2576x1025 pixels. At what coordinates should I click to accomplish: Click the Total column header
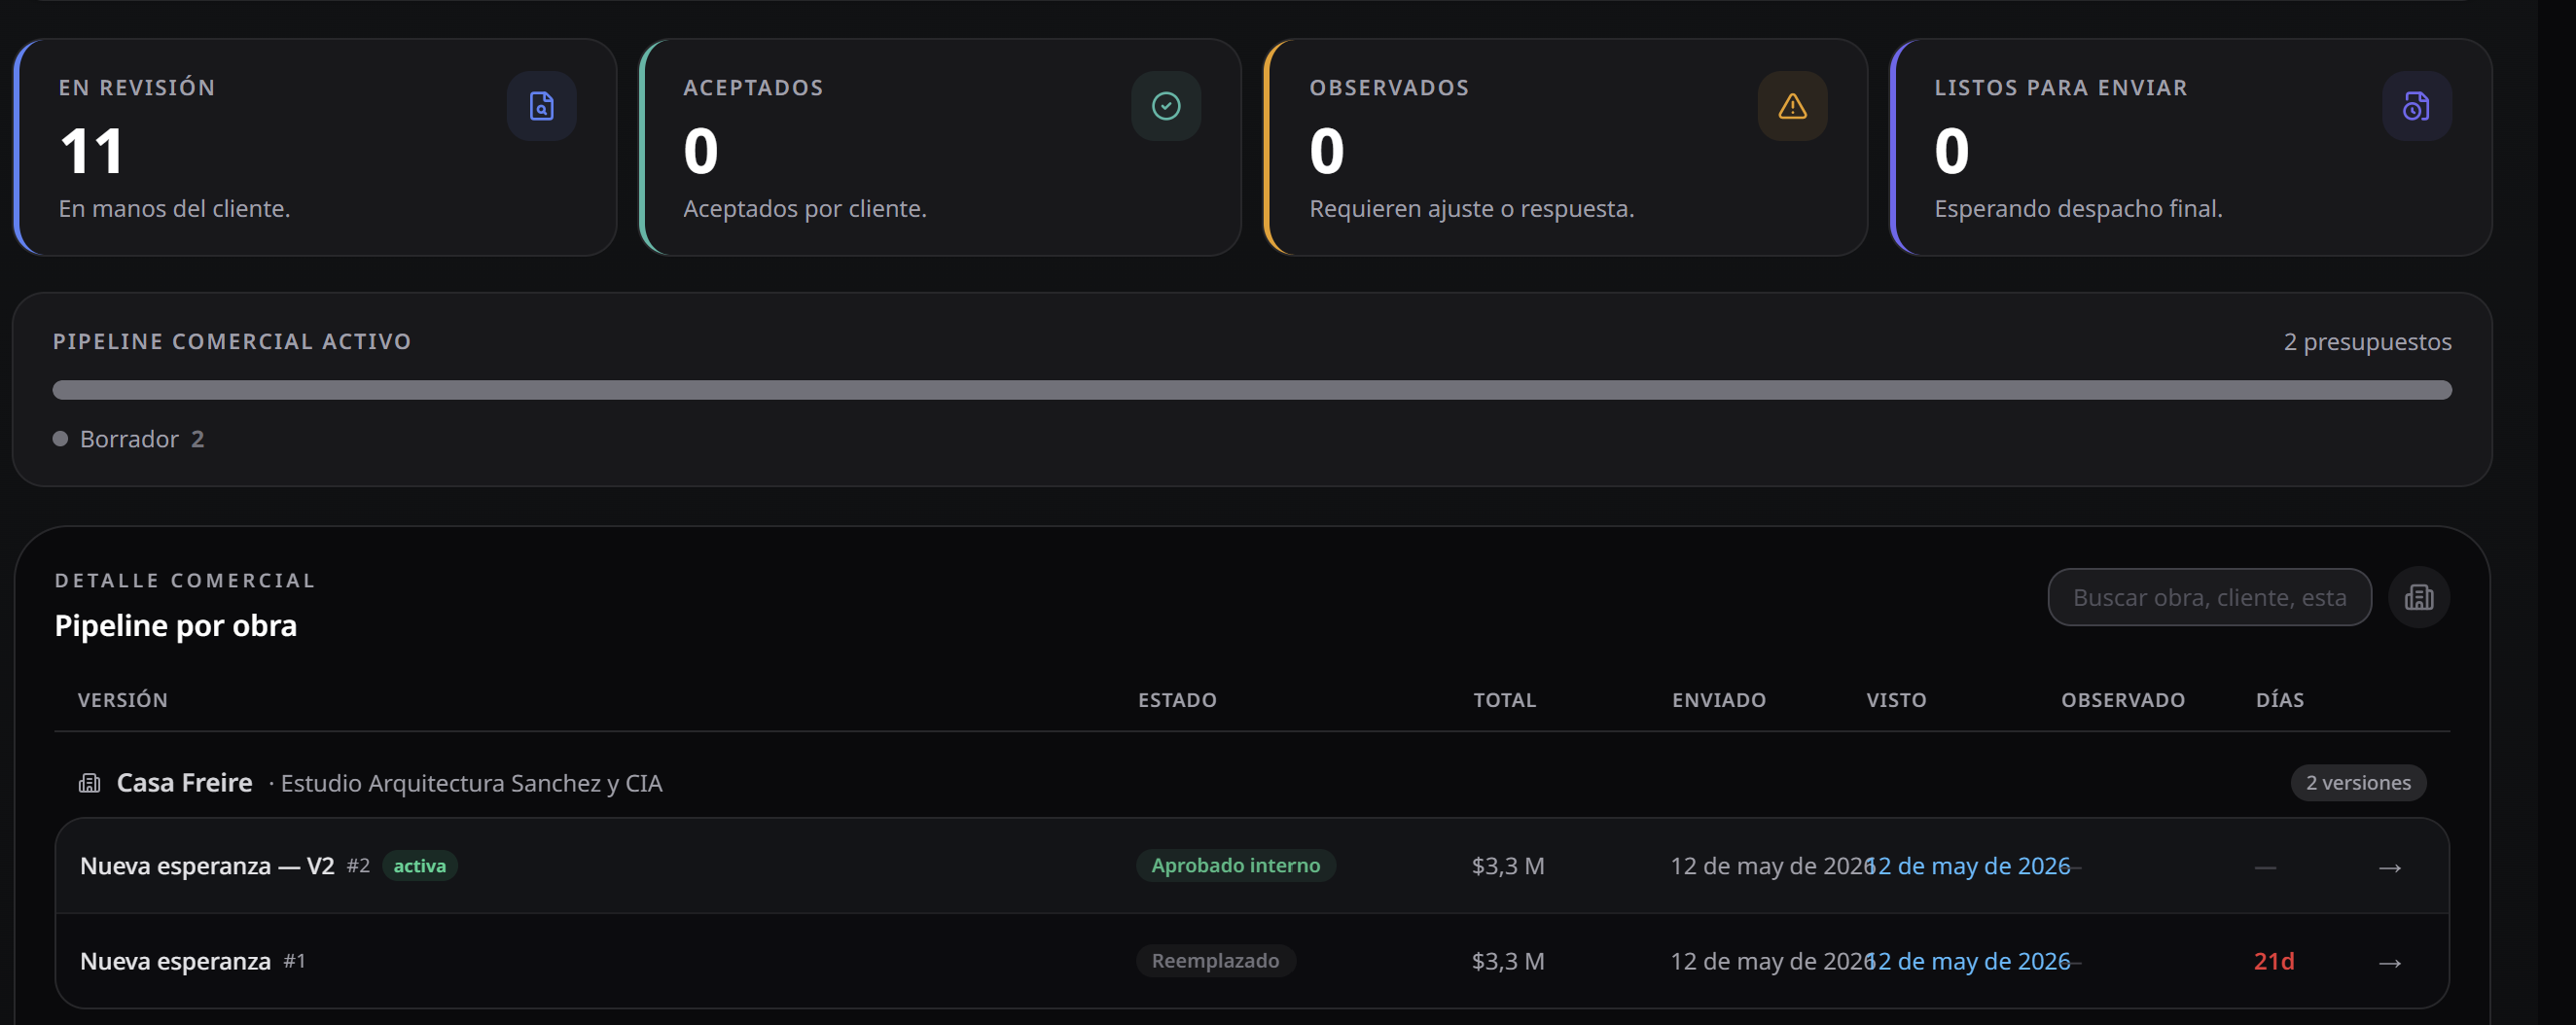(x=1504, y=700)
